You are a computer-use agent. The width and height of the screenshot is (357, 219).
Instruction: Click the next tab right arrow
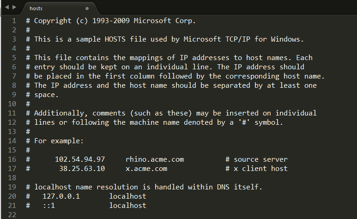click(x=14, y=7)
